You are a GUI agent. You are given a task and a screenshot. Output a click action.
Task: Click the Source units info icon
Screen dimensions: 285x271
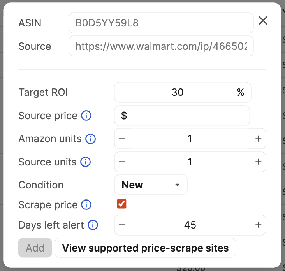click(85, 162)
